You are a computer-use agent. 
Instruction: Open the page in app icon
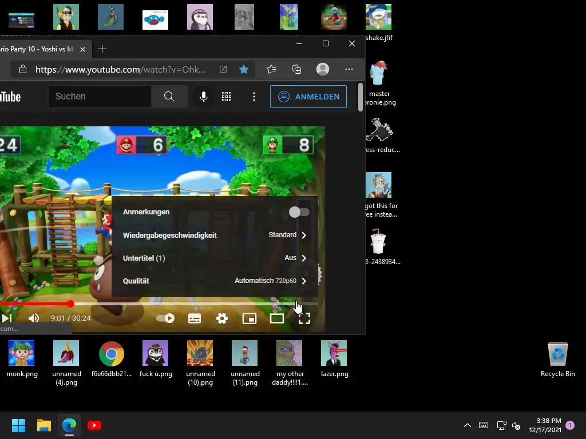[x=223, y=69]
